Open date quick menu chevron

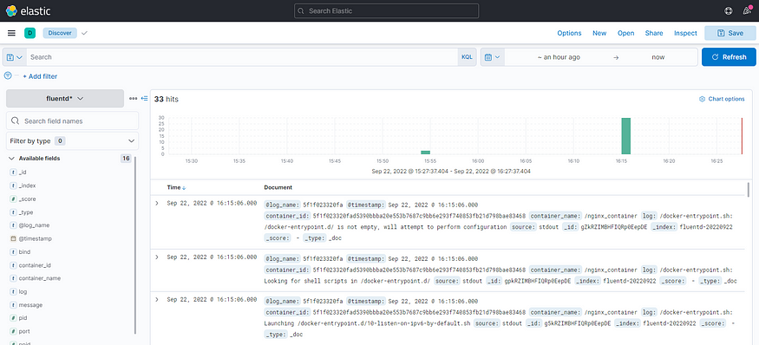coord(497,57)
